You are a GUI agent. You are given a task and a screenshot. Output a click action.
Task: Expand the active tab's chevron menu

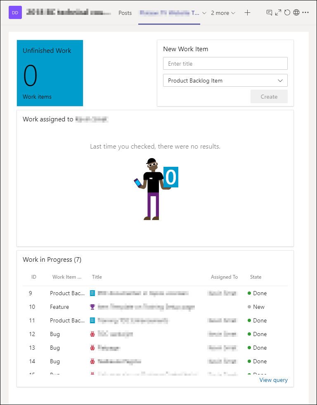click(204, 13)
